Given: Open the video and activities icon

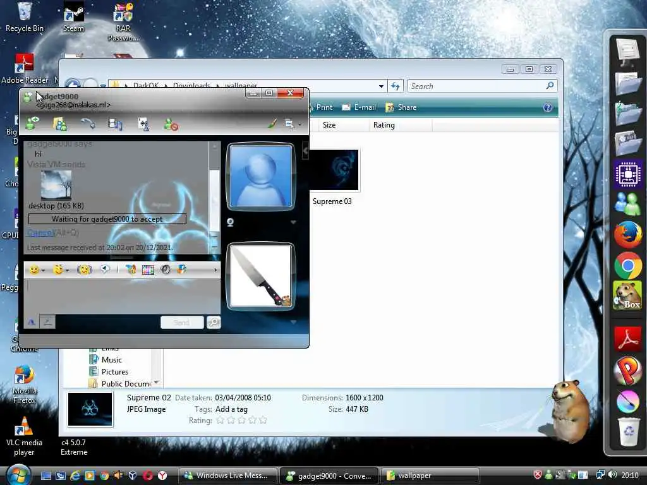Looking at the screenshot, I should tap(115, 124).
